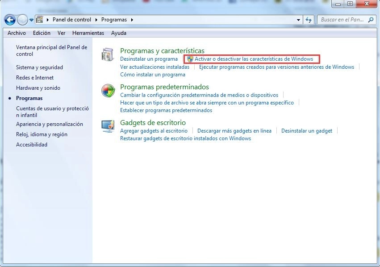The width and height of the screenshot is (380, 267).
Task: Open the recent pages dropdown arrow
Action: click(x=32, y=20)
